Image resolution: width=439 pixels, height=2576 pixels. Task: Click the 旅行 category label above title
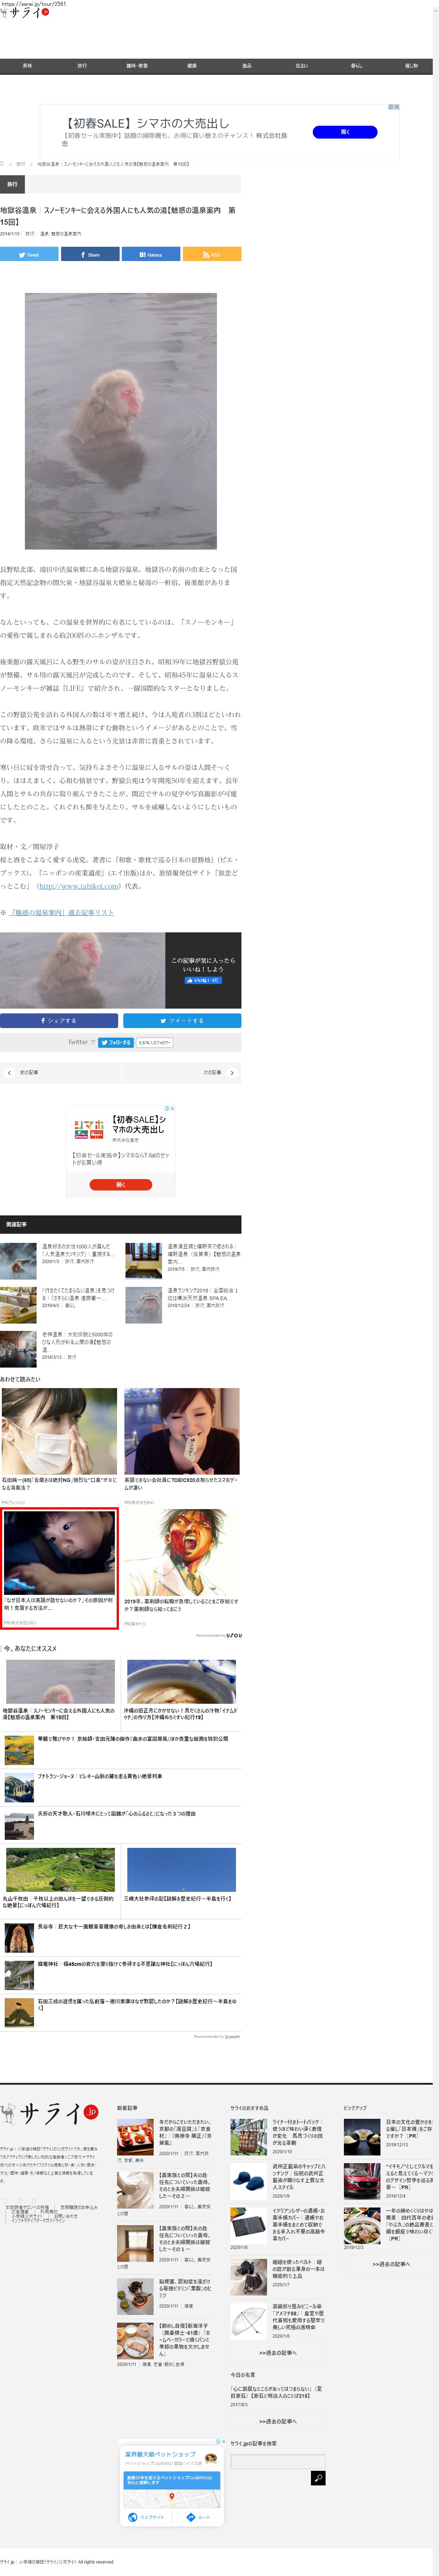pos(12,184)
